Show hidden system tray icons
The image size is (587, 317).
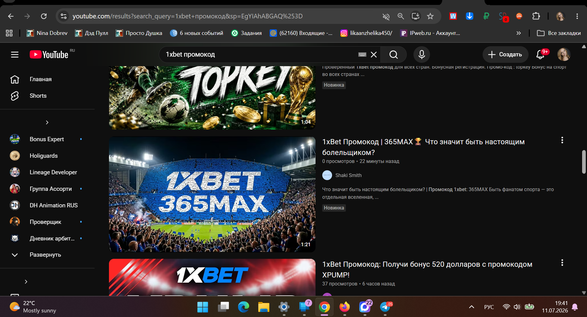pos(472,307)
